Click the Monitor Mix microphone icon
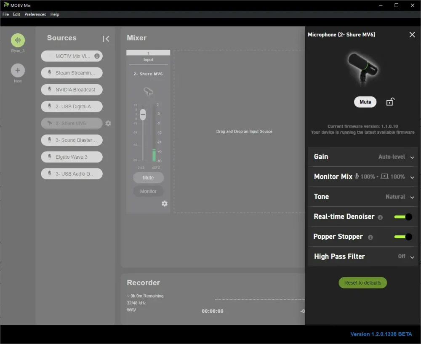Screen dimensions: 421x344 (357, 176)
